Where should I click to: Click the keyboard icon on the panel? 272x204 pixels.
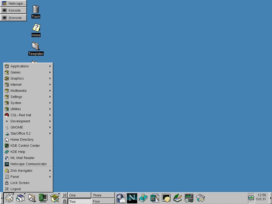(200, 198)
